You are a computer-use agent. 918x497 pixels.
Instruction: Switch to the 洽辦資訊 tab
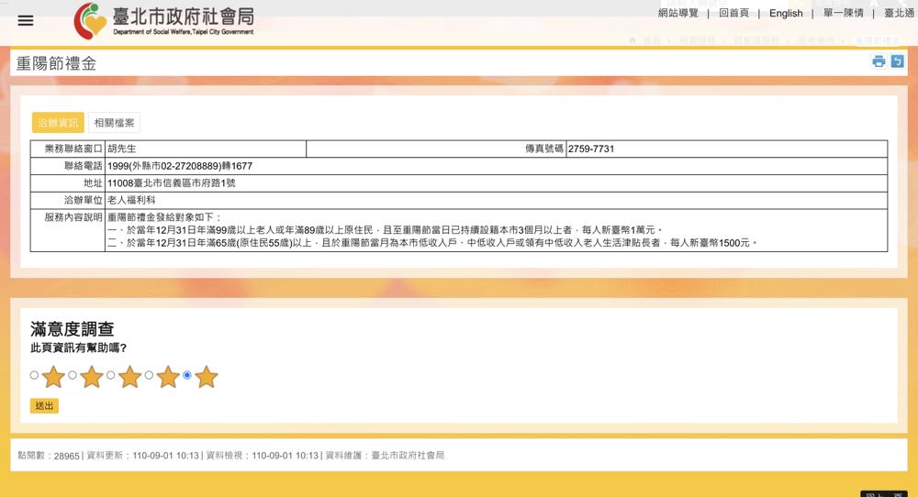(x=58, y=123)
